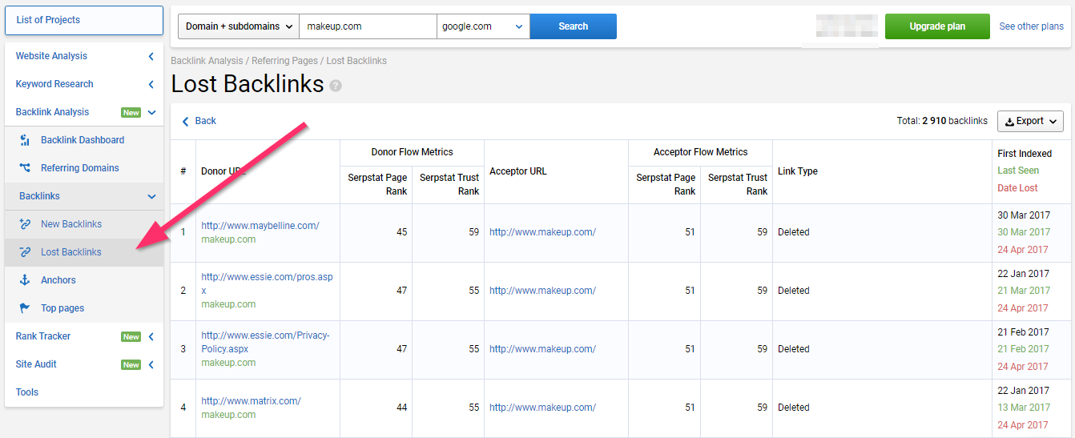Click the Export download icon
This screenshot has width=1075, height=438.
pyautogui.click(x=1009, y=122)
